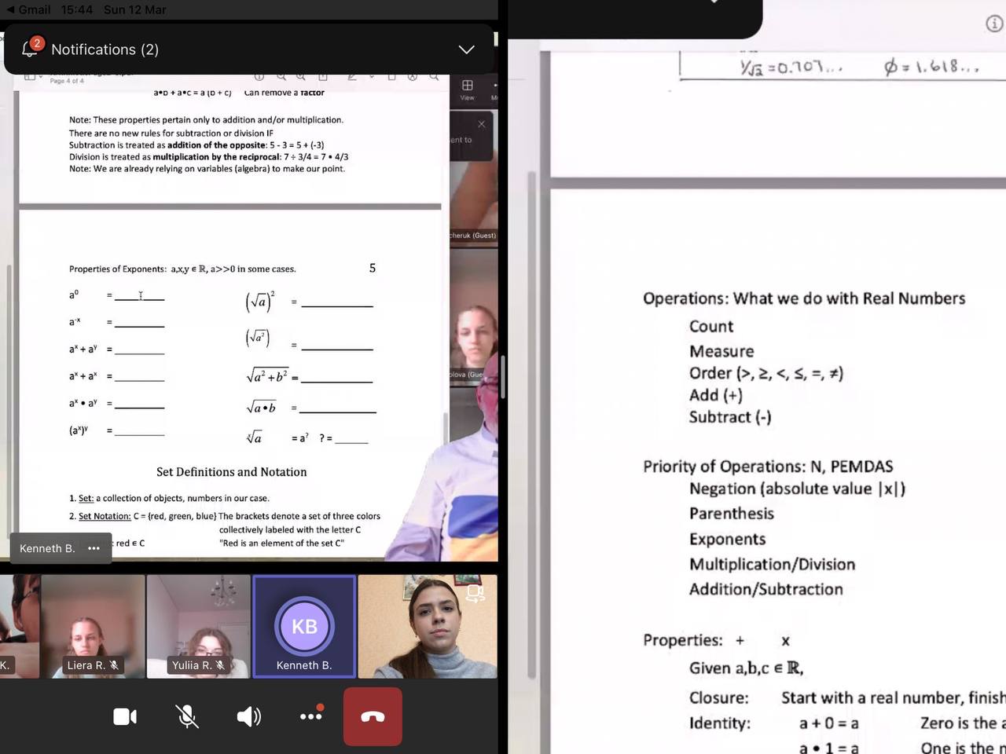Image resolution: width=1006 pixels, height=754 pixels.
Task: Expand the Notifications (2) chevron
Action: [x=466, y=49]
